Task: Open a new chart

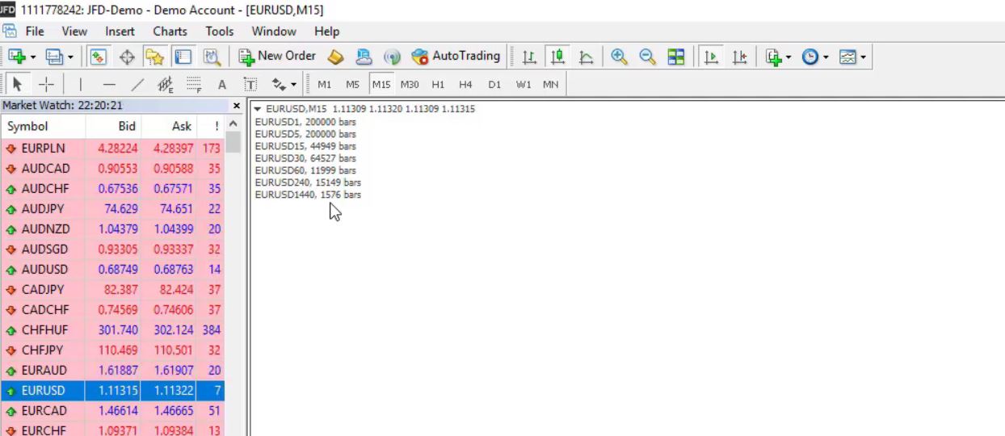Action: (17, 57)
